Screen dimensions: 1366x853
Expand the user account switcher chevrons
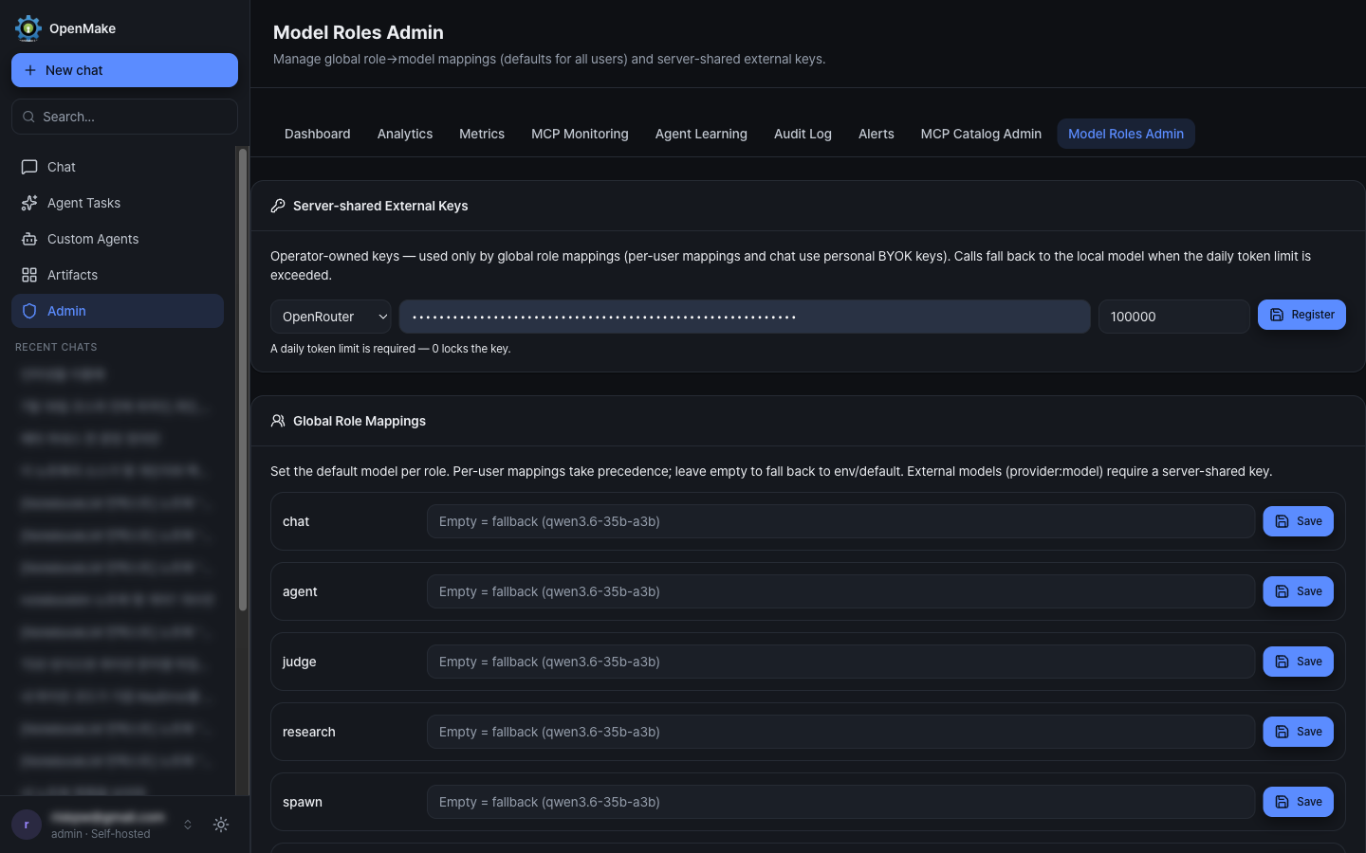point(188,825)
